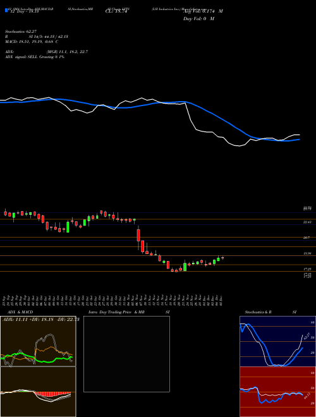Screen dimensions: 316x417
Task: Click the 'Avg Vol: 0.174 M' text
Action: click(203, 11)
